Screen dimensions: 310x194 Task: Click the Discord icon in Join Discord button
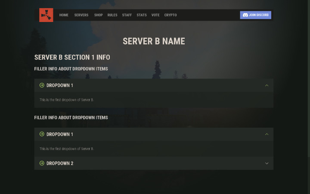pyautogui.click(x=245, y=15)
